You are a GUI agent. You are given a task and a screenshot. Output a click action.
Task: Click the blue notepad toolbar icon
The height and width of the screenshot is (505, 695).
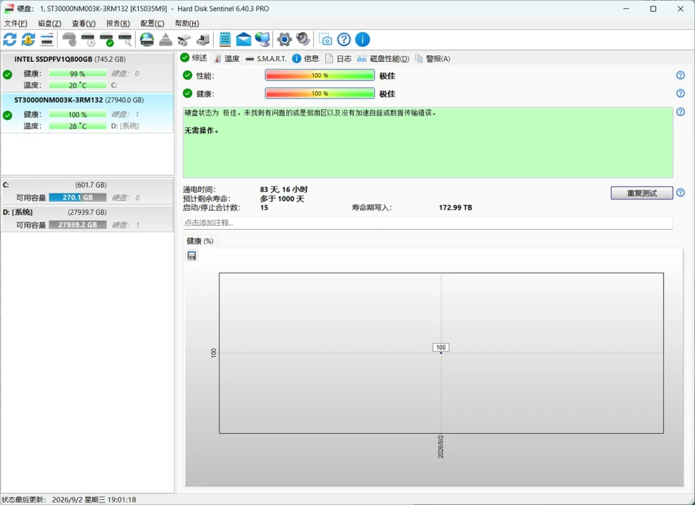click(225, 39)
